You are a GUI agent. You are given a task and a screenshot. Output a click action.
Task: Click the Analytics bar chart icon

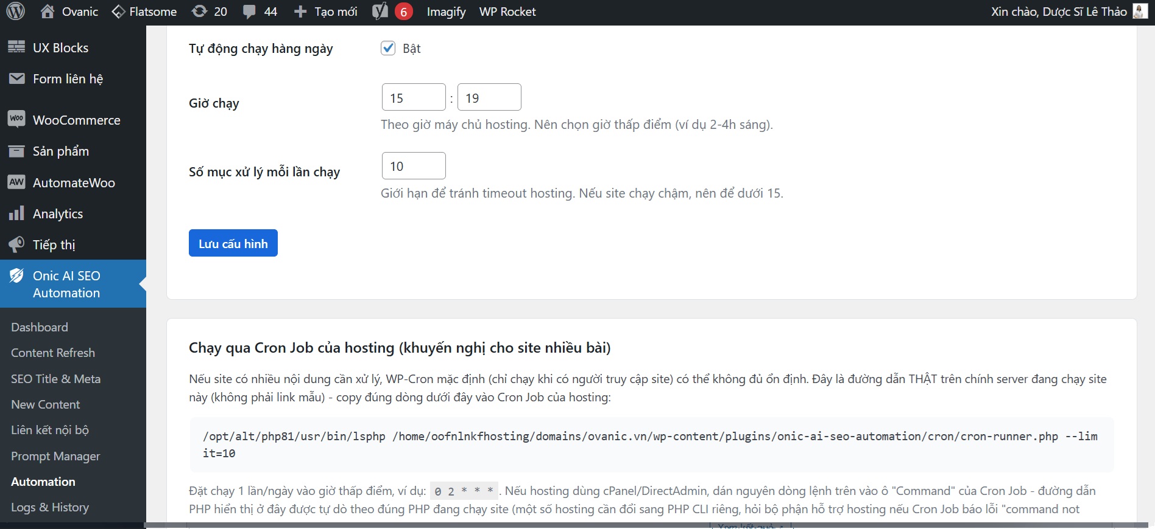[16, 213]
